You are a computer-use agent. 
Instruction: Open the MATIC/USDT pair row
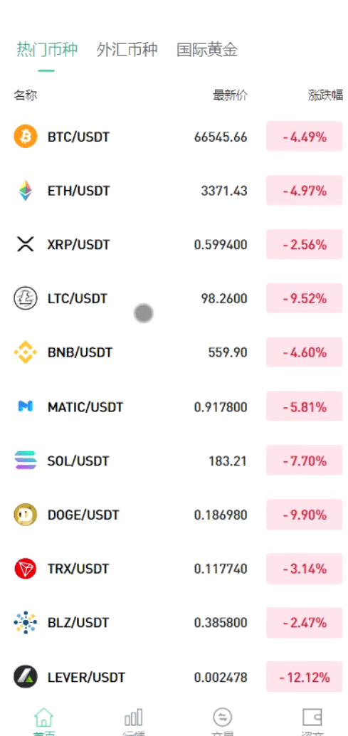pos(174,406)
